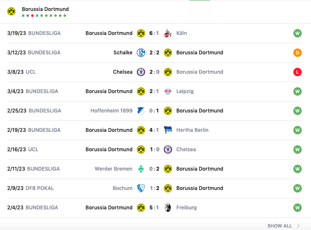The height and width of the screenshot is (230, 311).
Task: Click the Hoffenheim 1899 crest icon
Action: tap(141, 111)
